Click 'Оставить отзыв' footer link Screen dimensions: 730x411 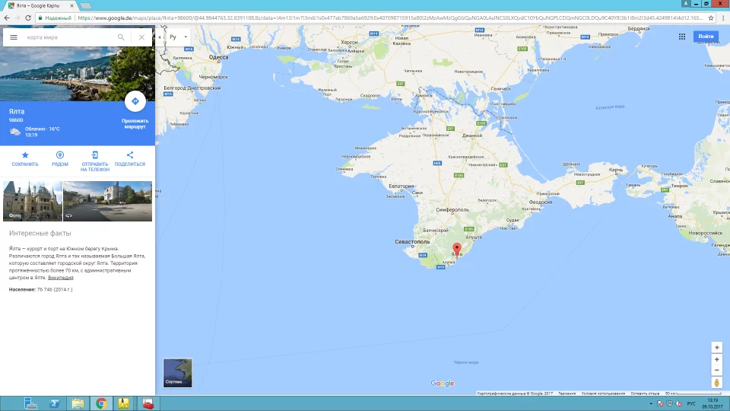coord(646,393)
